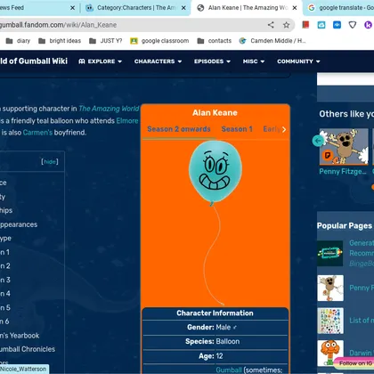Select the Season 1 infobox tab
Screen dimensions: 374x374
[237, 129]
